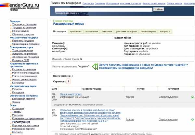
Task: Open Электронные площадки in sidebar
Action: click(25, 57)
